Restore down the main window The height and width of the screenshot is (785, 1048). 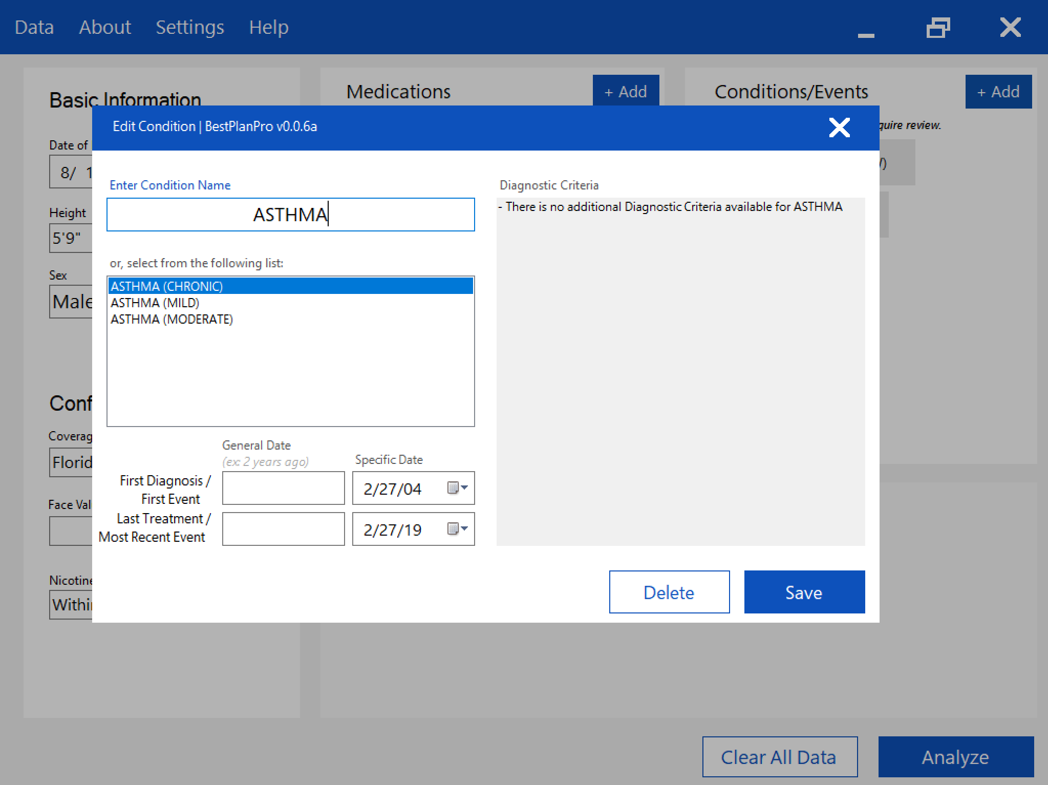click(x=938, y=28)
